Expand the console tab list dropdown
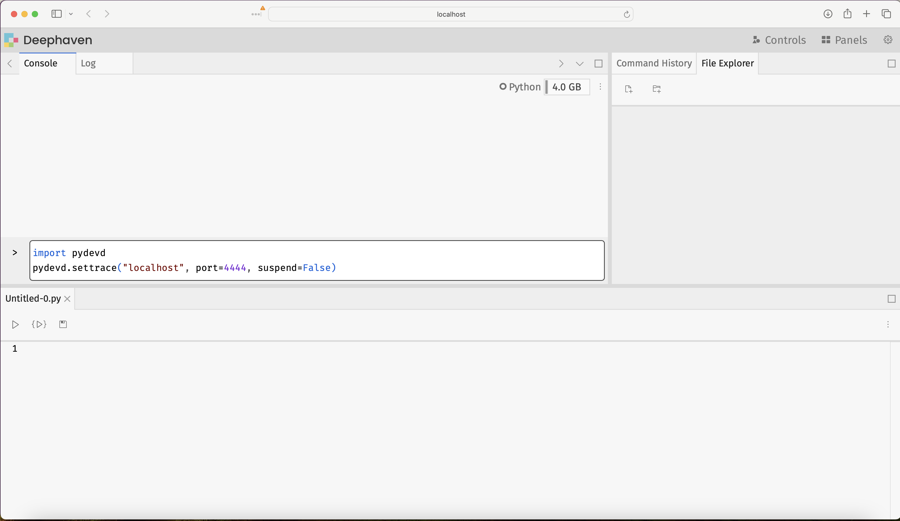Screen dimensions: 900x521 tap(579, 64)
